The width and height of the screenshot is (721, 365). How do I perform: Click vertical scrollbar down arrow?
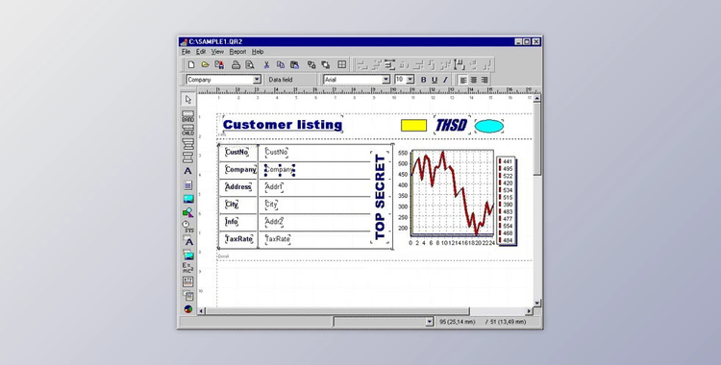pos(537,303)
